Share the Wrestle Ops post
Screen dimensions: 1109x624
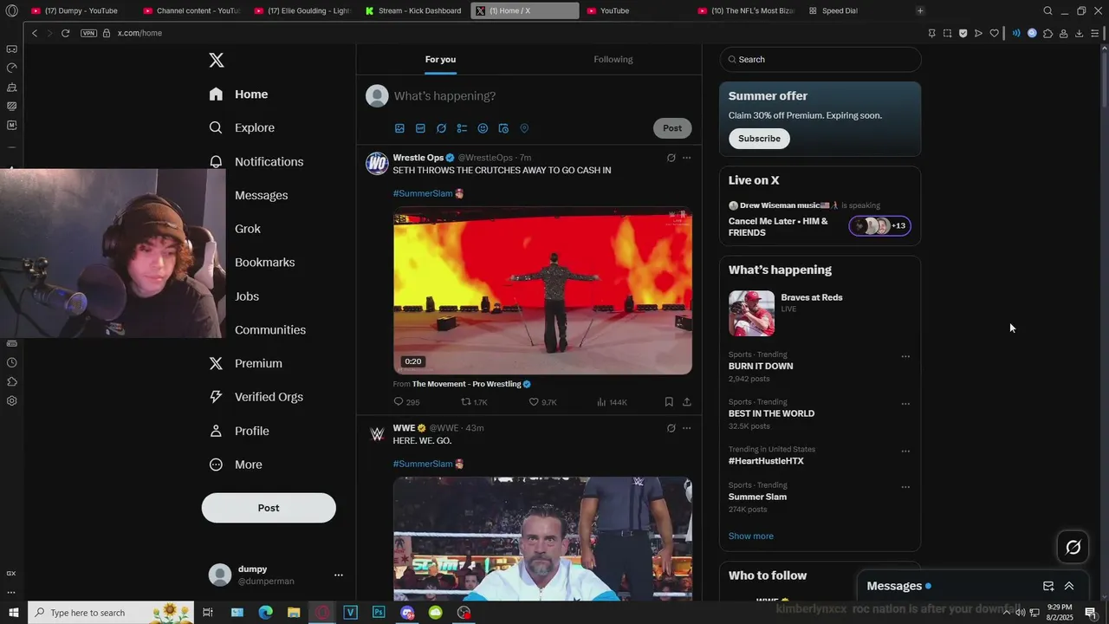click(x=687, y=402)
